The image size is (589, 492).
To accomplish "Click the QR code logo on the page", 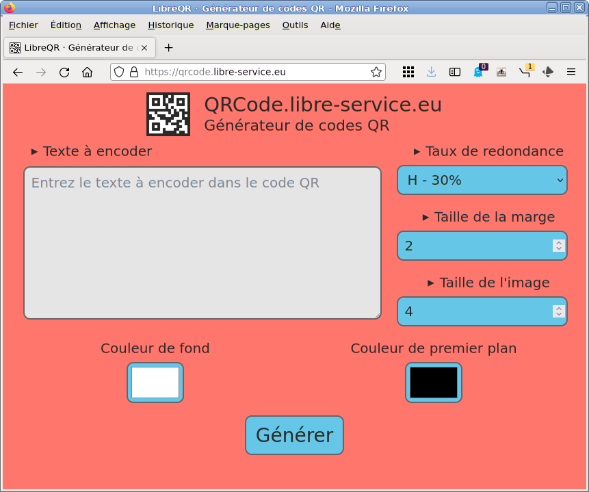I will click(x=168, y=114).
